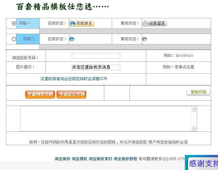Viewport: 218px width, 170px height.
Task: Open the 淘宝装修素材 footer link
Action: [100, 159]
